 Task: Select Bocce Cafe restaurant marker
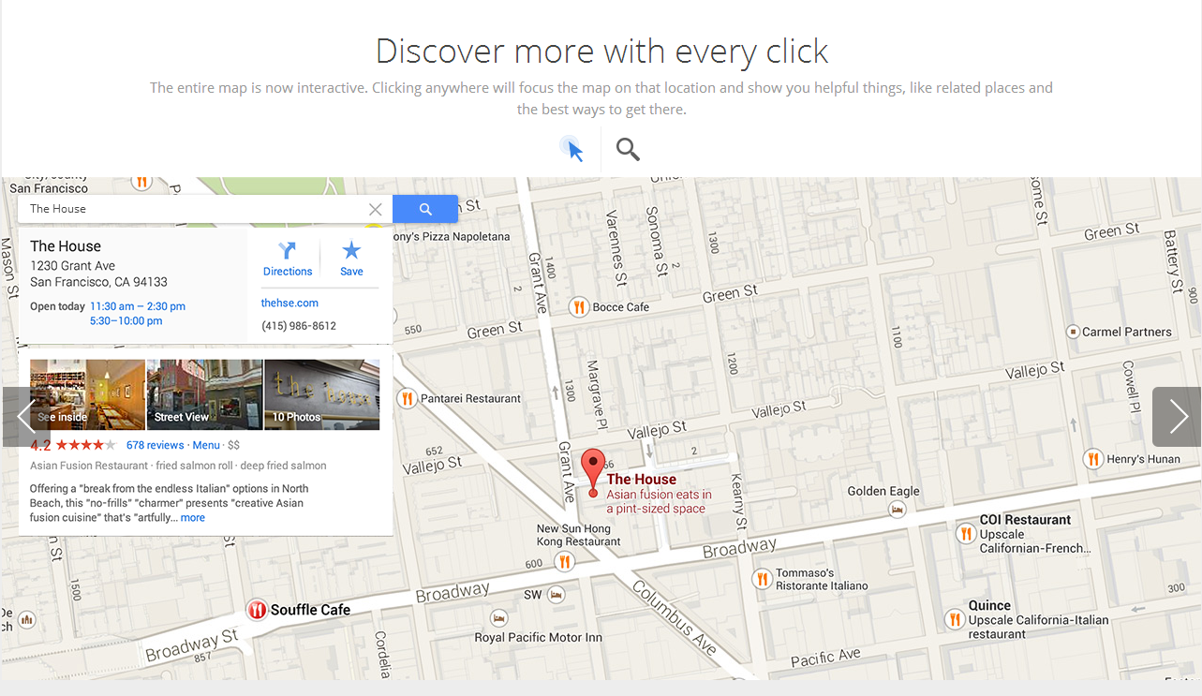point(579,306)
